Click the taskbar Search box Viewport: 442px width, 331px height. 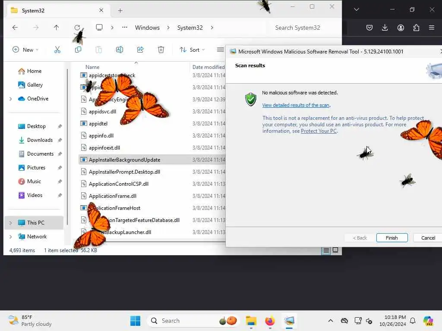point(193,321)
